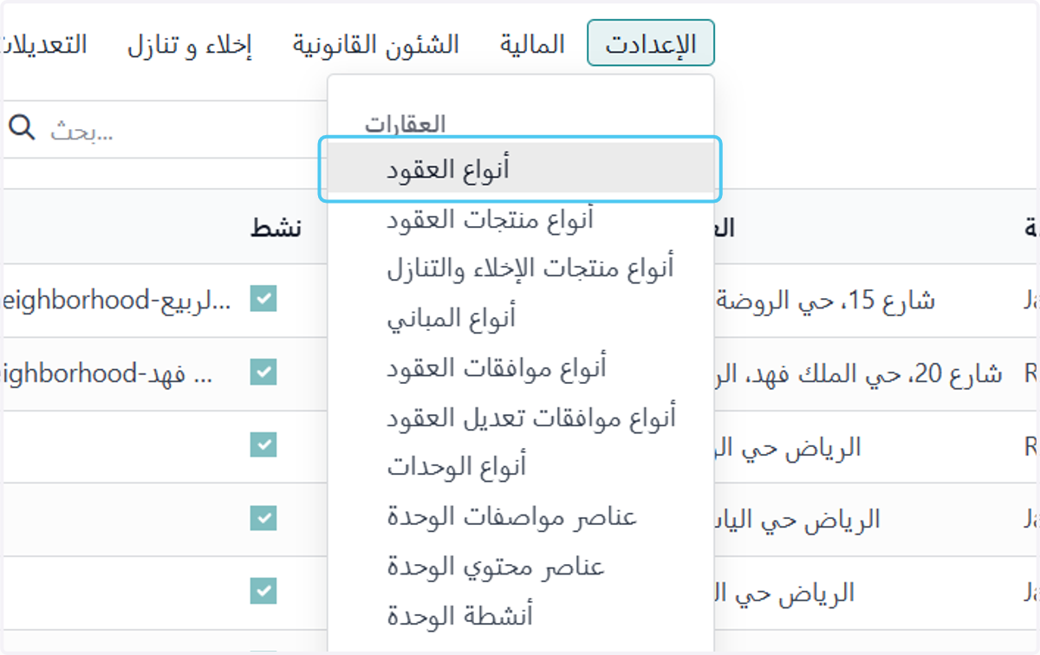Screen dimensions: 1040x655
Task: Select أنواع العقود from dropdown
Action: tap(521, 170)
